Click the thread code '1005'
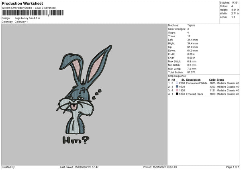 pyautogui.click(x=212, y=83)
